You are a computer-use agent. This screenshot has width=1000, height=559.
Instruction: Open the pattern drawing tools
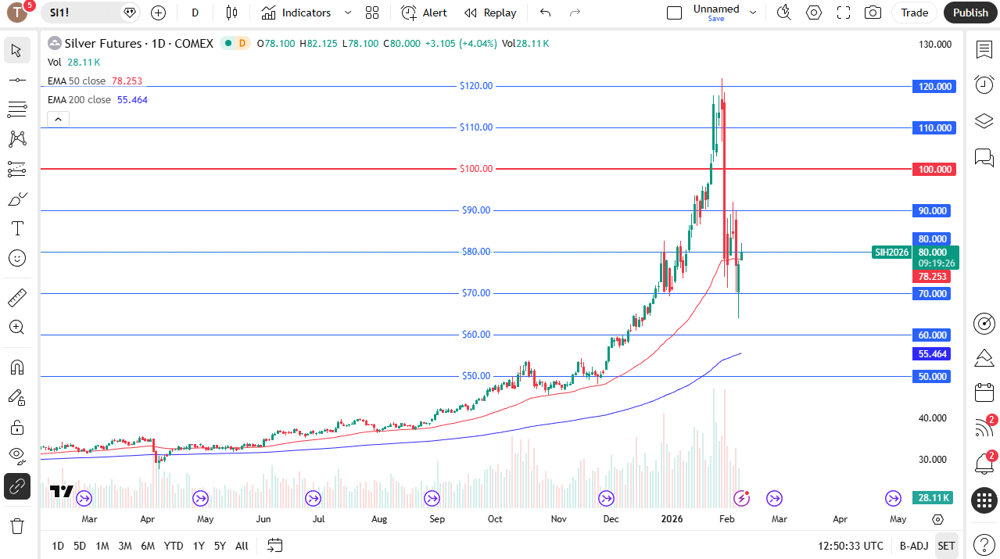16,139
